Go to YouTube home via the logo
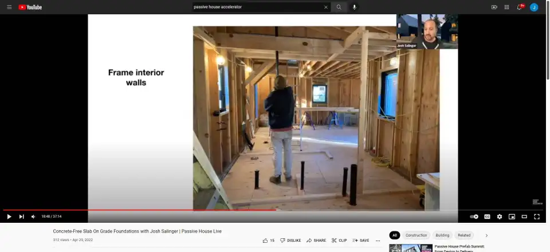This screenshot has height=252, width=550. 30,7
